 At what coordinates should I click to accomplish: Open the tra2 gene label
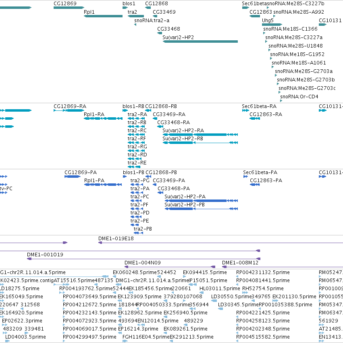[x=132, y=12]
